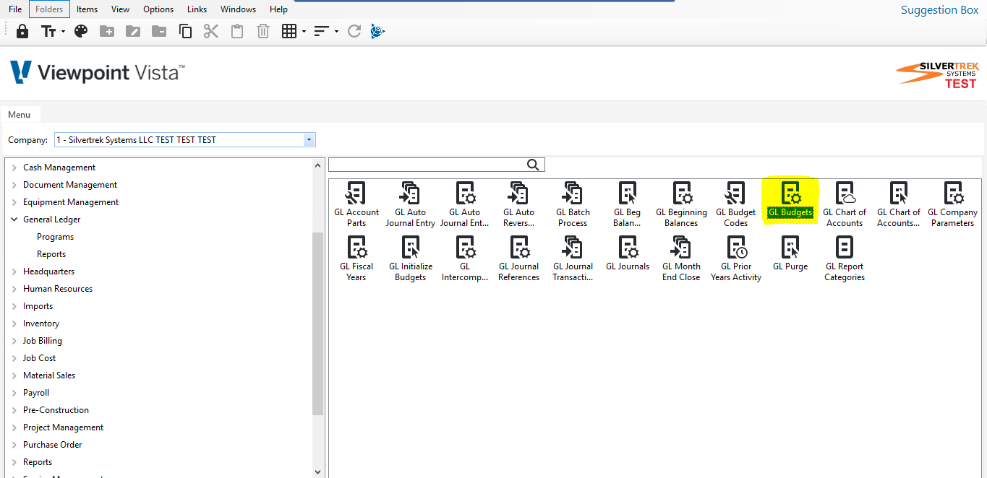Expand the Human Resources node
The image size is (987, 478).
(x=14, y=289)
